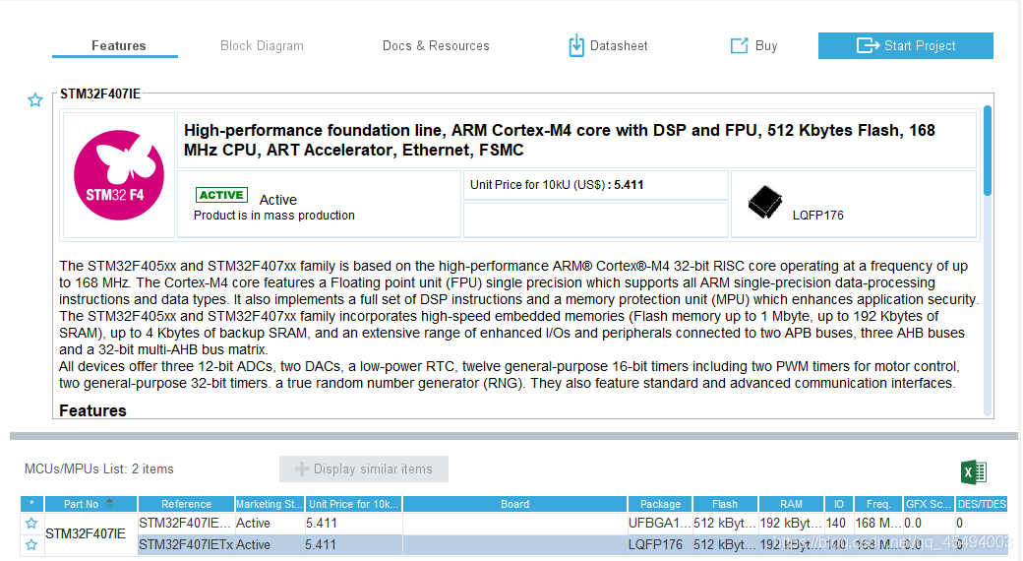Click the STM32 F4 butterfly logo
The width and height of the screenshot is (1023, 561).
coord(119,175)
